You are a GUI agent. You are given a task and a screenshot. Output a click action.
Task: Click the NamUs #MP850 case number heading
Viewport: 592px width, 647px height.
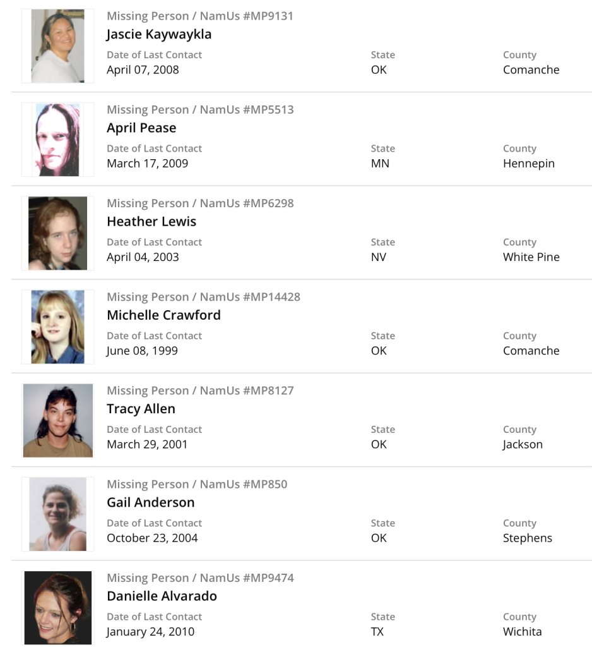point(197,484)
